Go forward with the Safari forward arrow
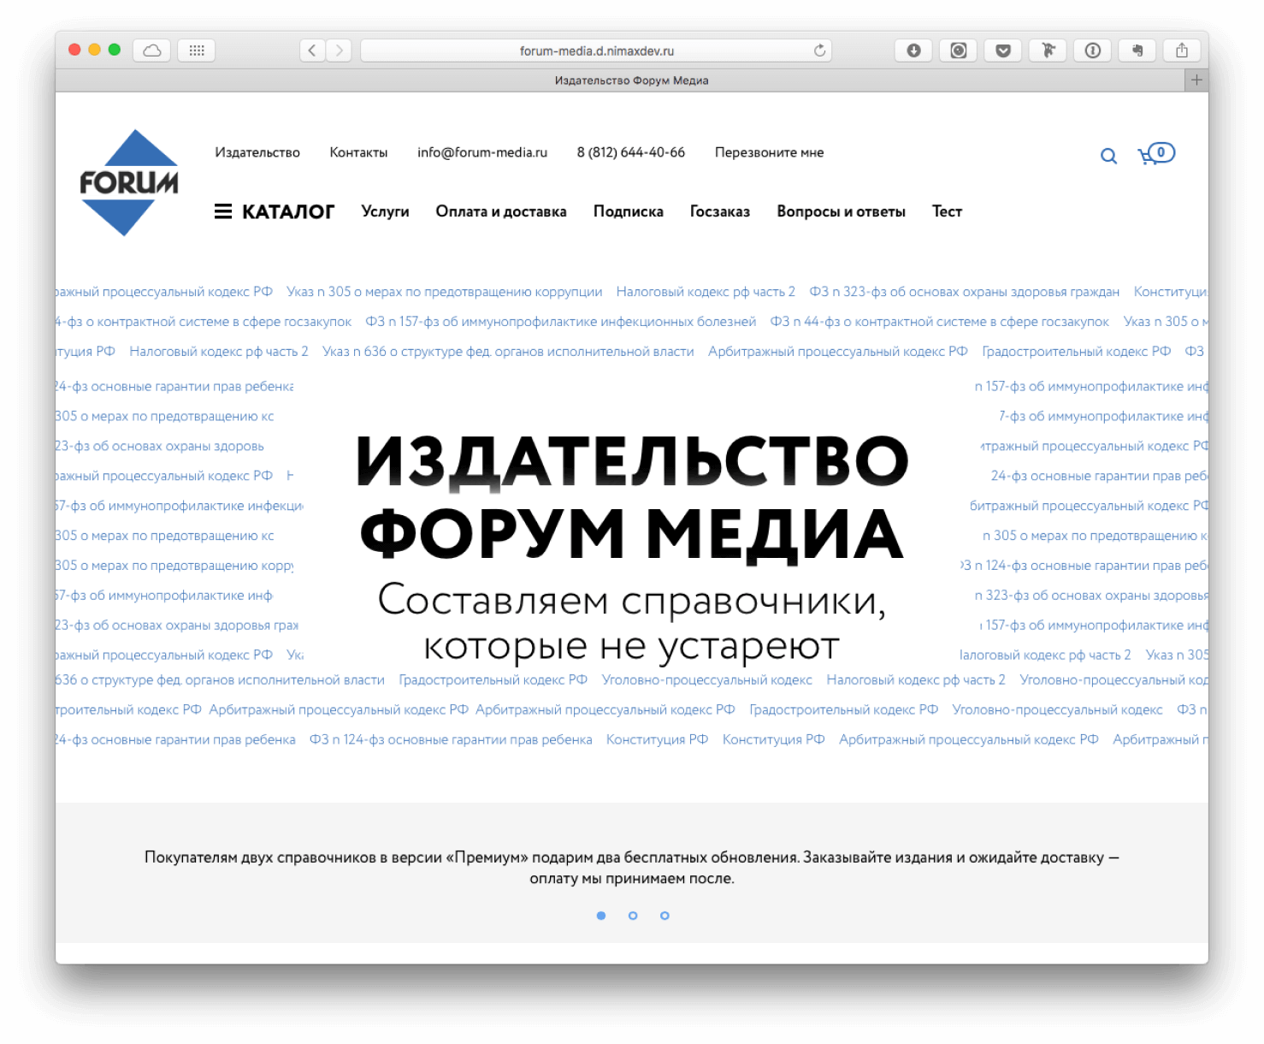 tap(340, 50)
